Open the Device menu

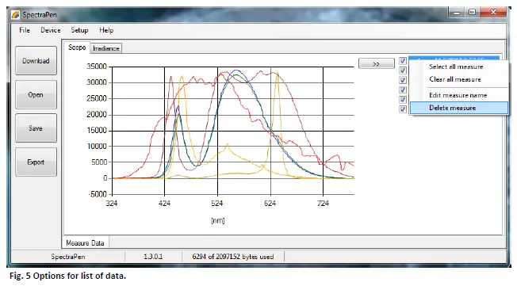(51, 30)
